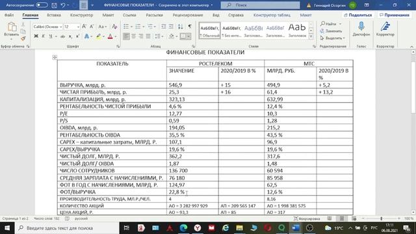Type in Windows taskbar search field
The width and height of the screenshot is (416, 234).
pyautogui.click(x=67, y=228)
